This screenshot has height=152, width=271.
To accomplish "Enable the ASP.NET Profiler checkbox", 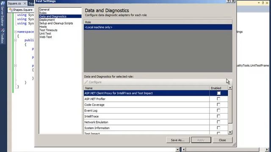I will point(218,99).
